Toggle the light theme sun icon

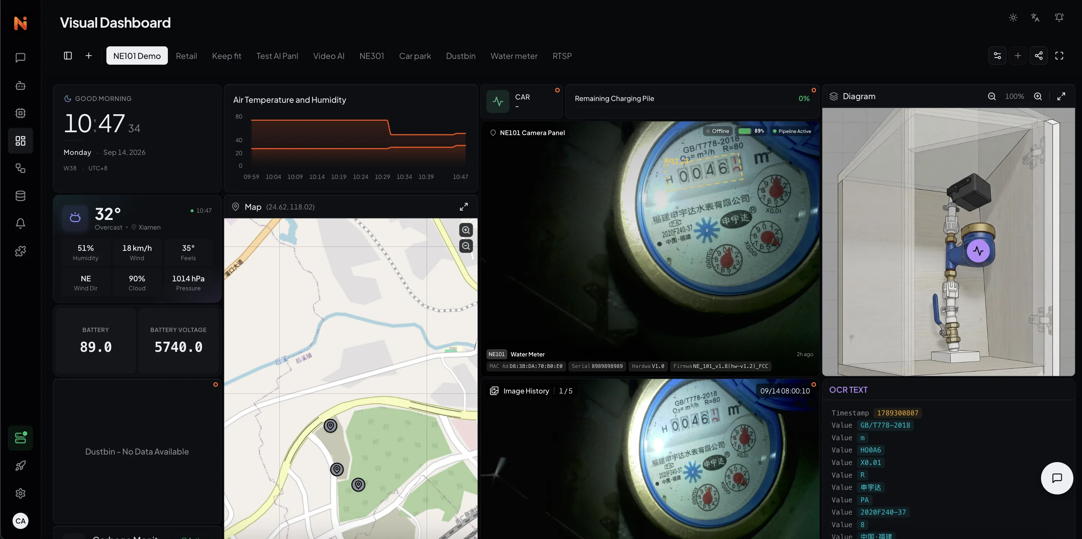(x=1013, y=18)
